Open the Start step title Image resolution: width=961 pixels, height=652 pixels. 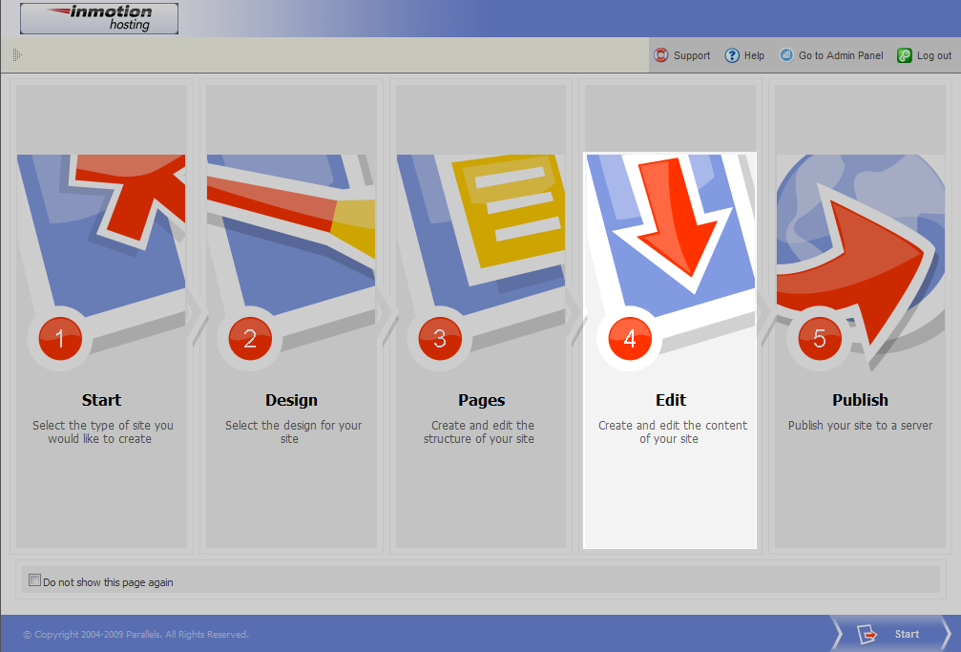tap(102, 400)
